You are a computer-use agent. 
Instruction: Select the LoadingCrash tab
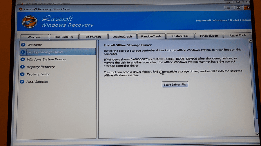point(122,36)
